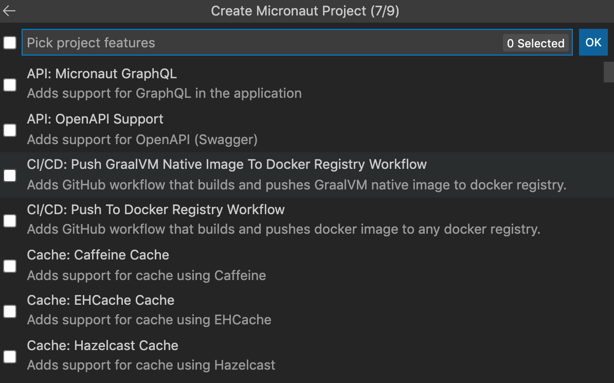Focus the Pick project features input
614x383 pixels.
(x=257, y=43)
